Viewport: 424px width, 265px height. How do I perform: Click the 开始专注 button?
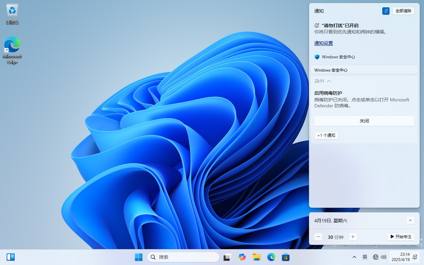pos(401,237)
